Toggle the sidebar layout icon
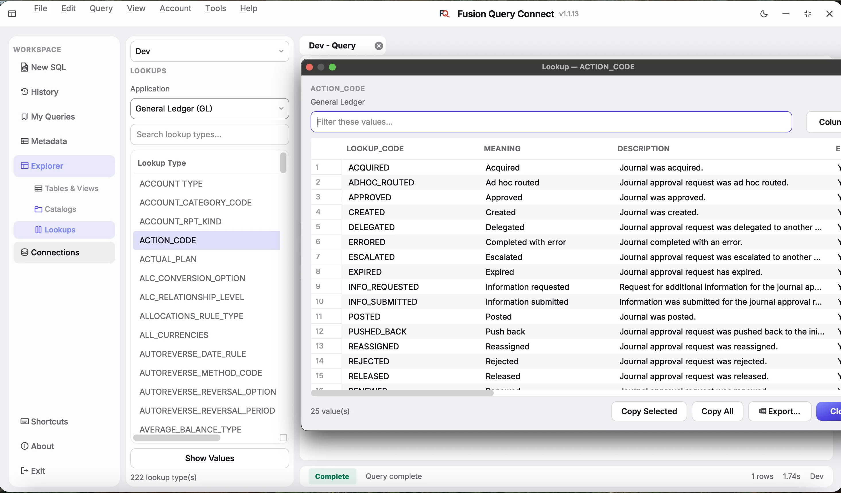The width and height of the screenshot is (841, 493). click(12, 14)
